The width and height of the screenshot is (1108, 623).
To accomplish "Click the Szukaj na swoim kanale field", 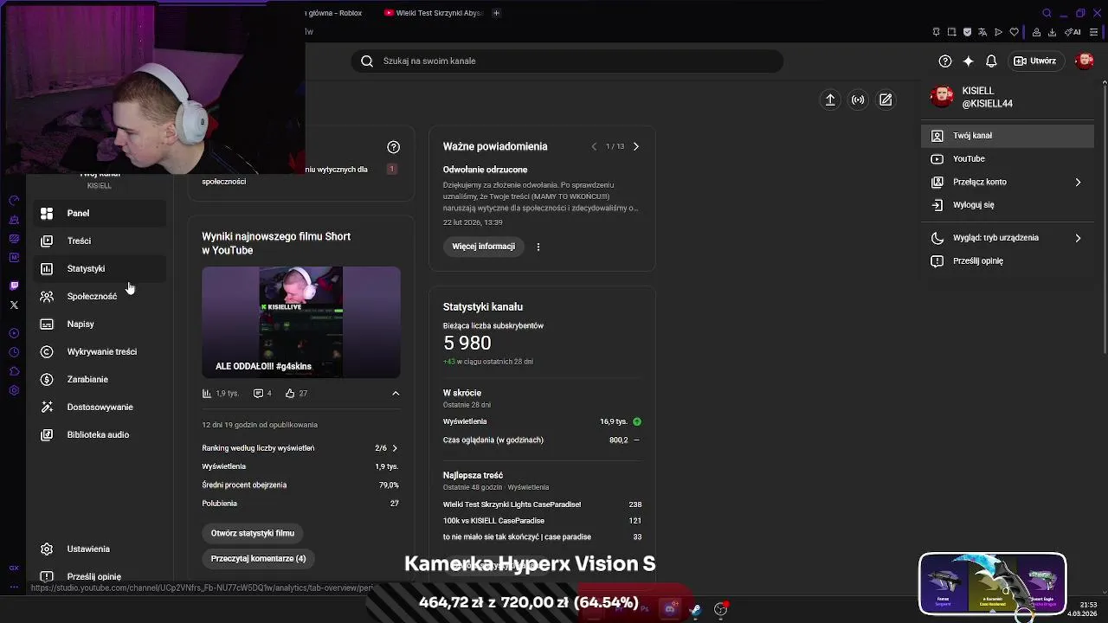I will tap(567, 61).
